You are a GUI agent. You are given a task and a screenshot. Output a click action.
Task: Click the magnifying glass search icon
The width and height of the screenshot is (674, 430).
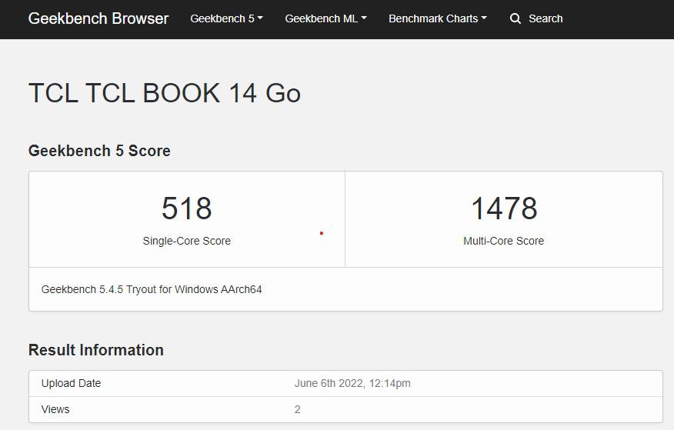[x=516, y=19]
